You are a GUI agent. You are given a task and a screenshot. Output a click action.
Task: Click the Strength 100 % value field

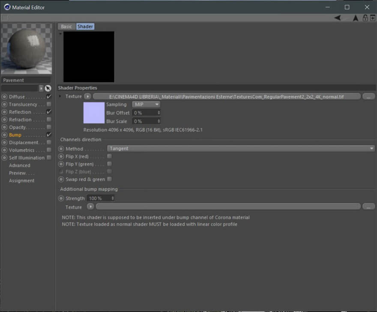coord(99,198)
